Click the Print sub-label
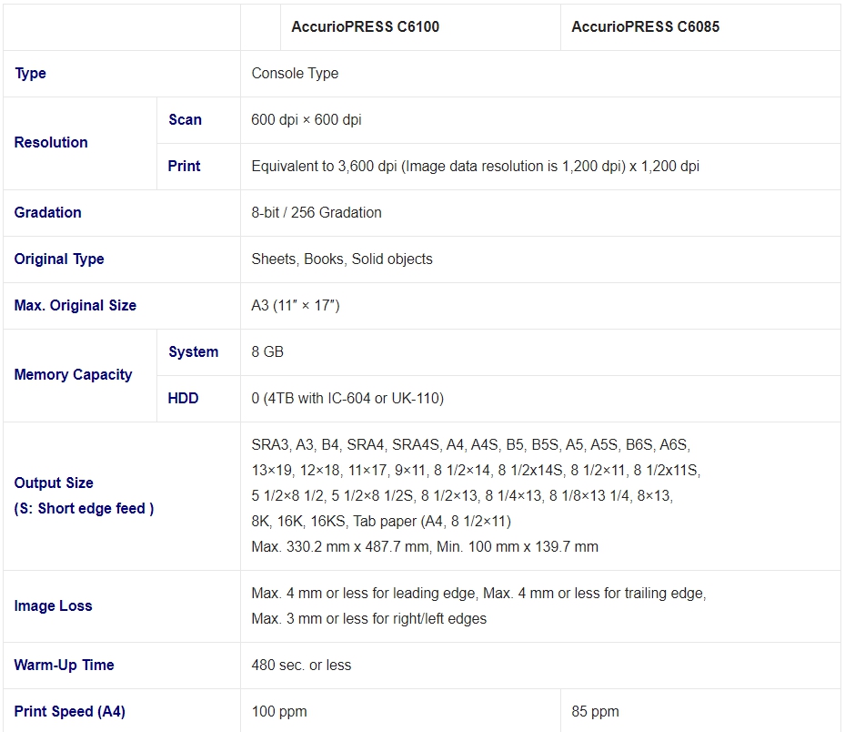Screen dimensions: 845x732 click(184, 166)
